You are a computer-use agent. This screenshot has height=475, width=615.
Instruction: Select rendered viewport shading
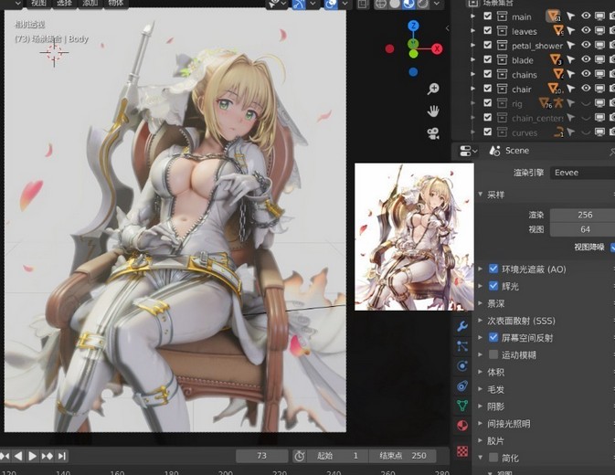(x=422, y=4)
